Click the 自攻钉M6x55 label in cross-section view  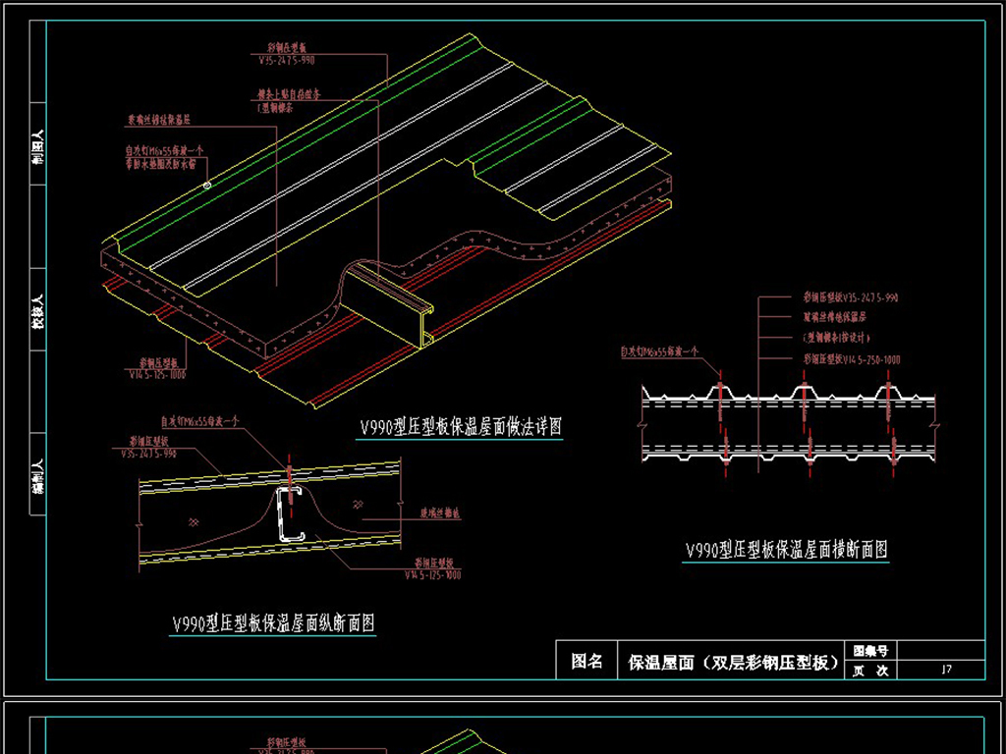pos(658,350)
